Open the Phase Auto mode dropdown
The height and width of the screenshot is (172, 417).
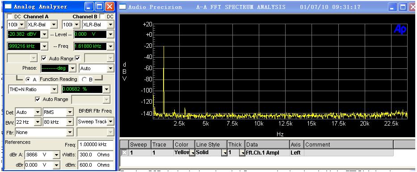pos(111,68)
